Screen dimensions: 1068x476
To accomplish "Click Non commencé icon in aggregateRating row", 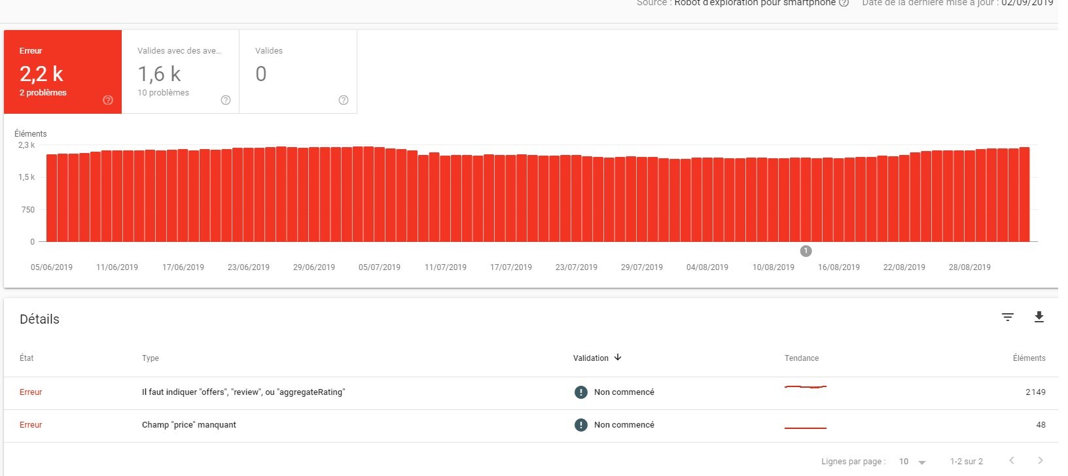I will (580, 392).
